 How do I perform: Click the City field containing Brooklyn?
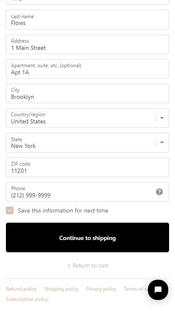click(x=87, y=93)
